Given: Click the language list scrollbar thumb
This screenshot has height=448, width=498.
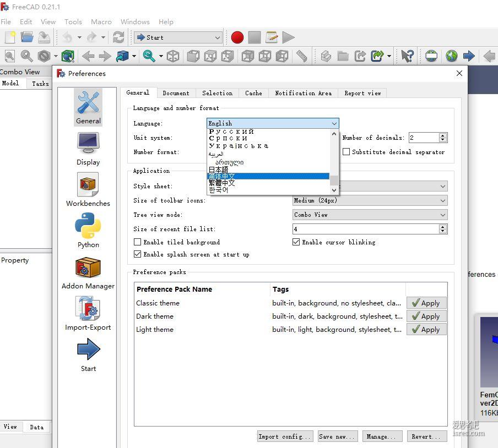Looking at the screenshot, I should [334, 180].
